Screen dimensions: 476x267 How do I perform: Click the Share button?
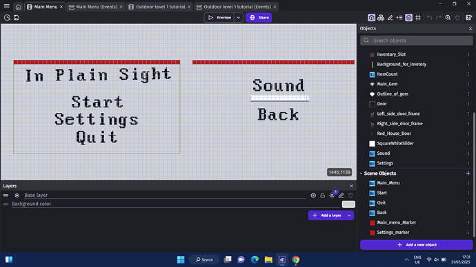point(259,18)
